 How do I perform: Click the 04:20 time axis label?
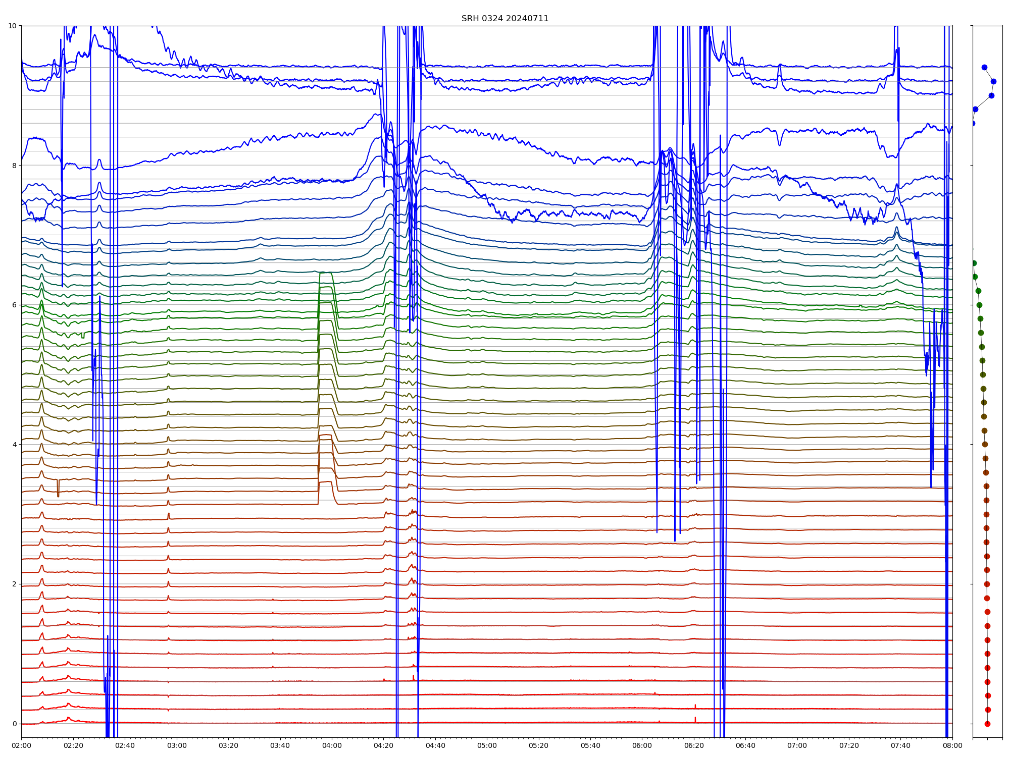[x=383, y=745]
